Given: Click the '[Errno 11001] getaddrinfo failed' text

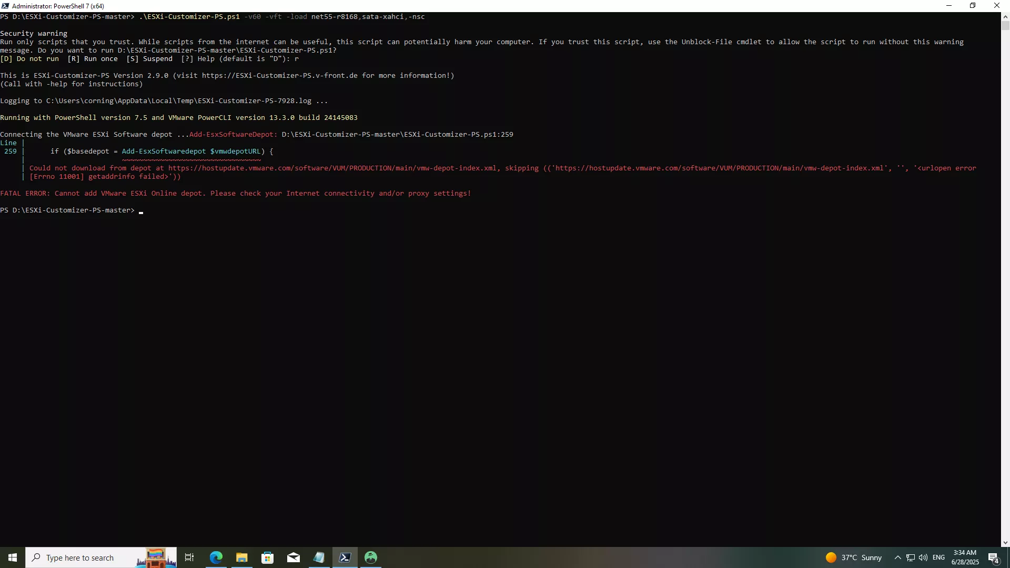Looking at the screenshot, I should (99, 177).
